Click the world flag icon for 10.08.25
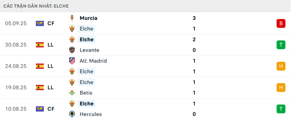This screenshot has height=118, width=291. (x=40, y=109)
